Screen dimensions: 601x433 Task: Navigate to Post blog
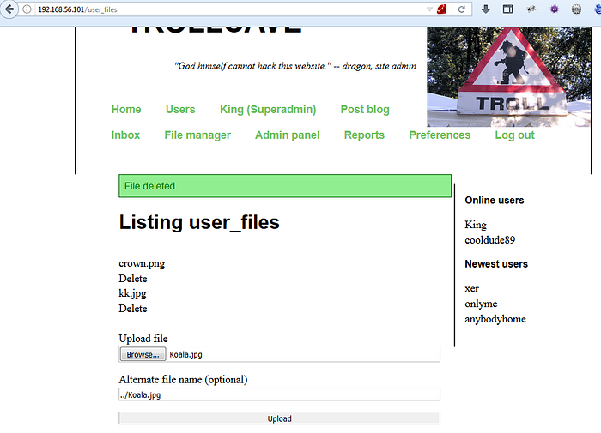pos(364,110)
